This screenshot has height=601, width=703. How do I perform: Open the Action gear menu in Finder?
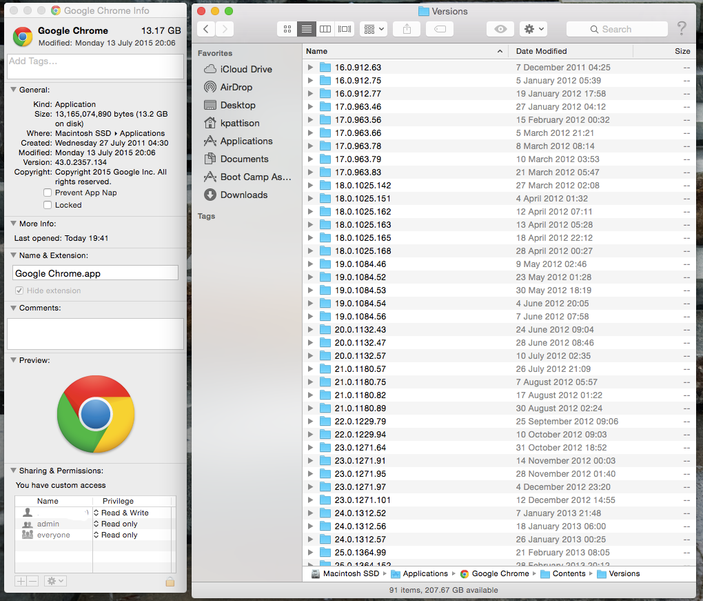coord(533,29)
